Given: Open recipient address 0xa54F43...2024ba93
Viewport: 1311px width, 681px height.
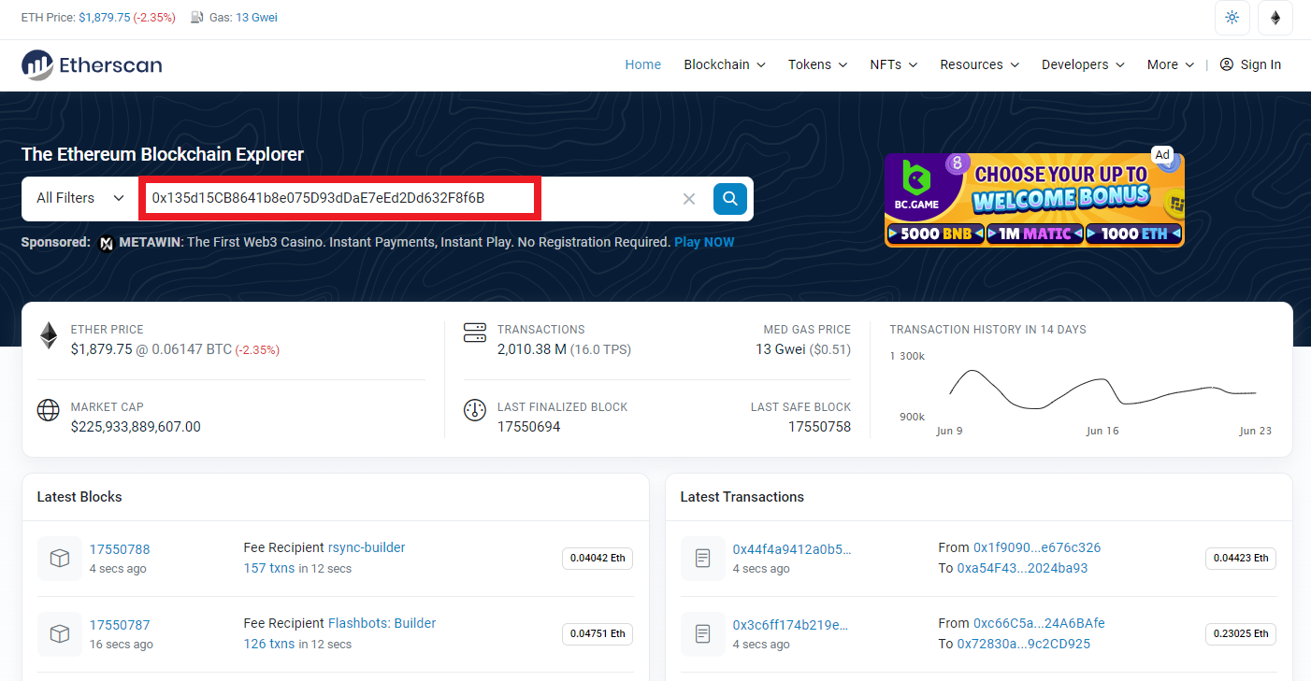Looking at the screenshot, I should [x=1022, y=568].
